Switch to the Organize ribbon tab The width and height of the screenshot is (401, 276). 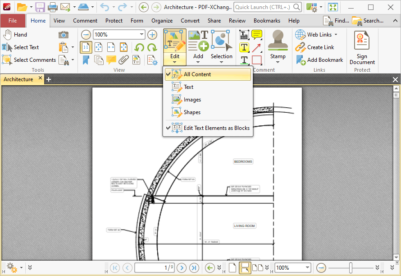click(162, 21)
